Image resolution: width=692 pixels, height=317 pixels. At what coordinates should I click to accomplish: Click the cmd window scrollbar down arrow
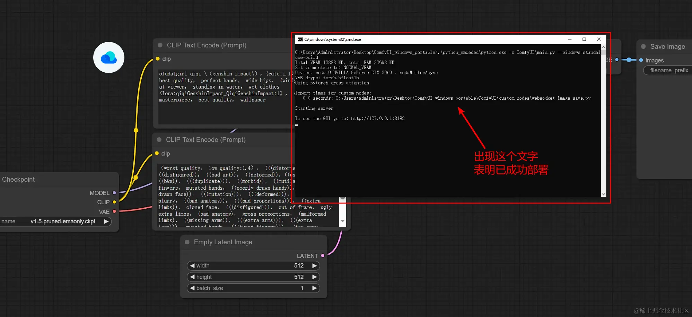(x=603, y=194)
